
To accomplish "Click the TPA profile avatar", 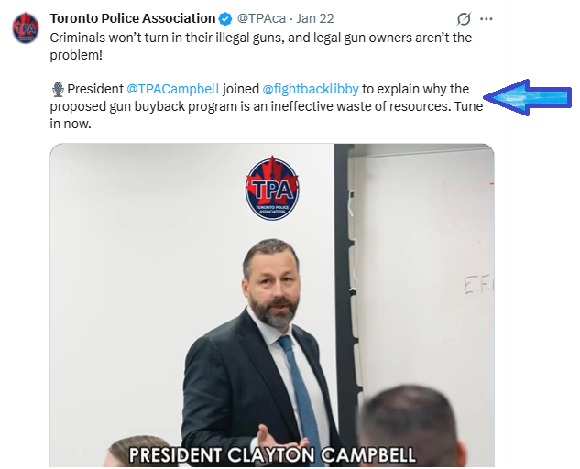I will tap(26, 27).
